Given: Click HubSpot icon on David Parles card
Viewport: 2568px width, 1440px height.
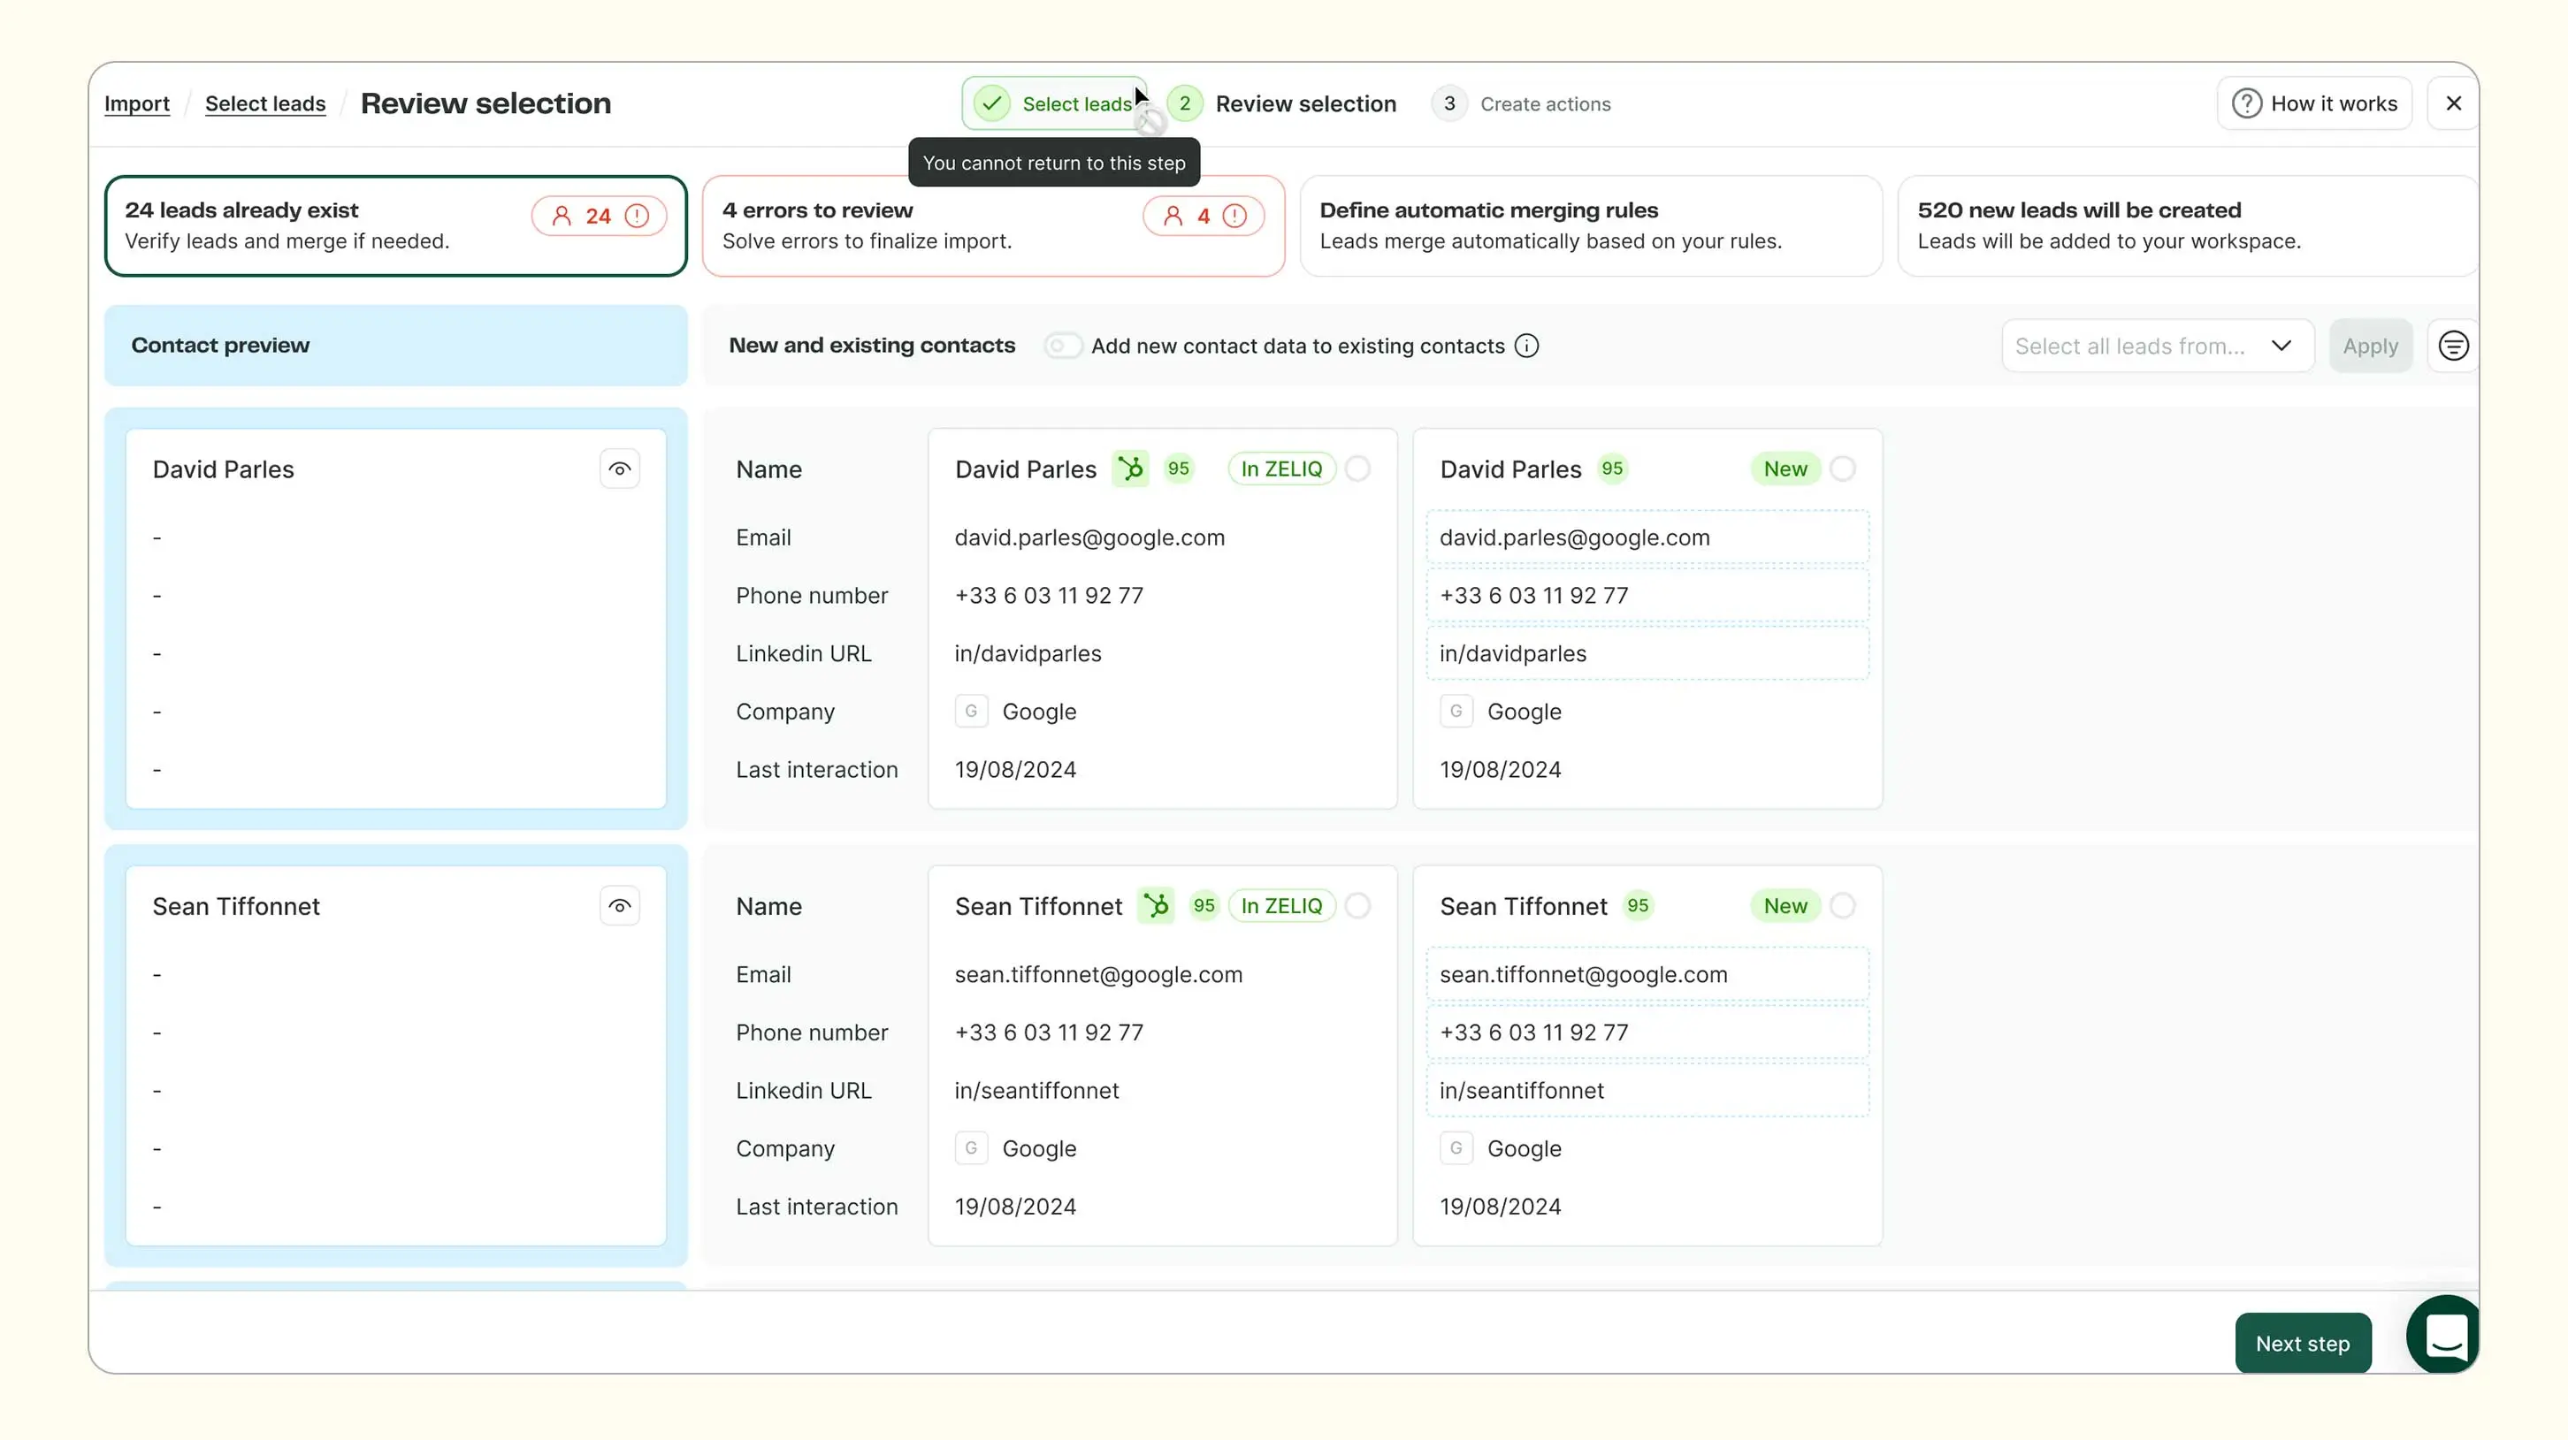Looking at the screenshot, I should tap(1130, 469).
